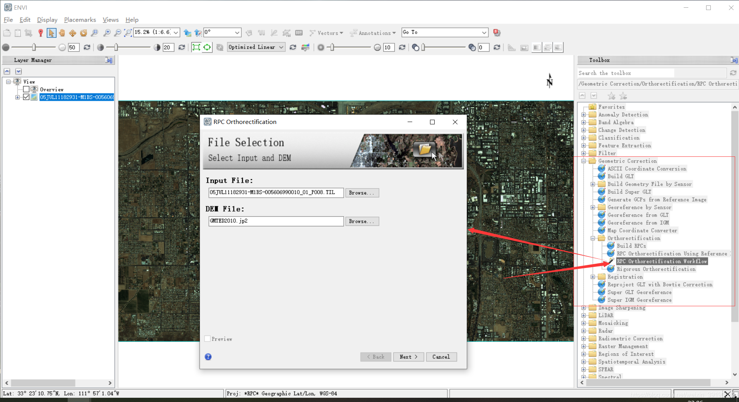The image size is (739, 402).
Task: Adjust the brightness slider
Action: coord(34,47)
